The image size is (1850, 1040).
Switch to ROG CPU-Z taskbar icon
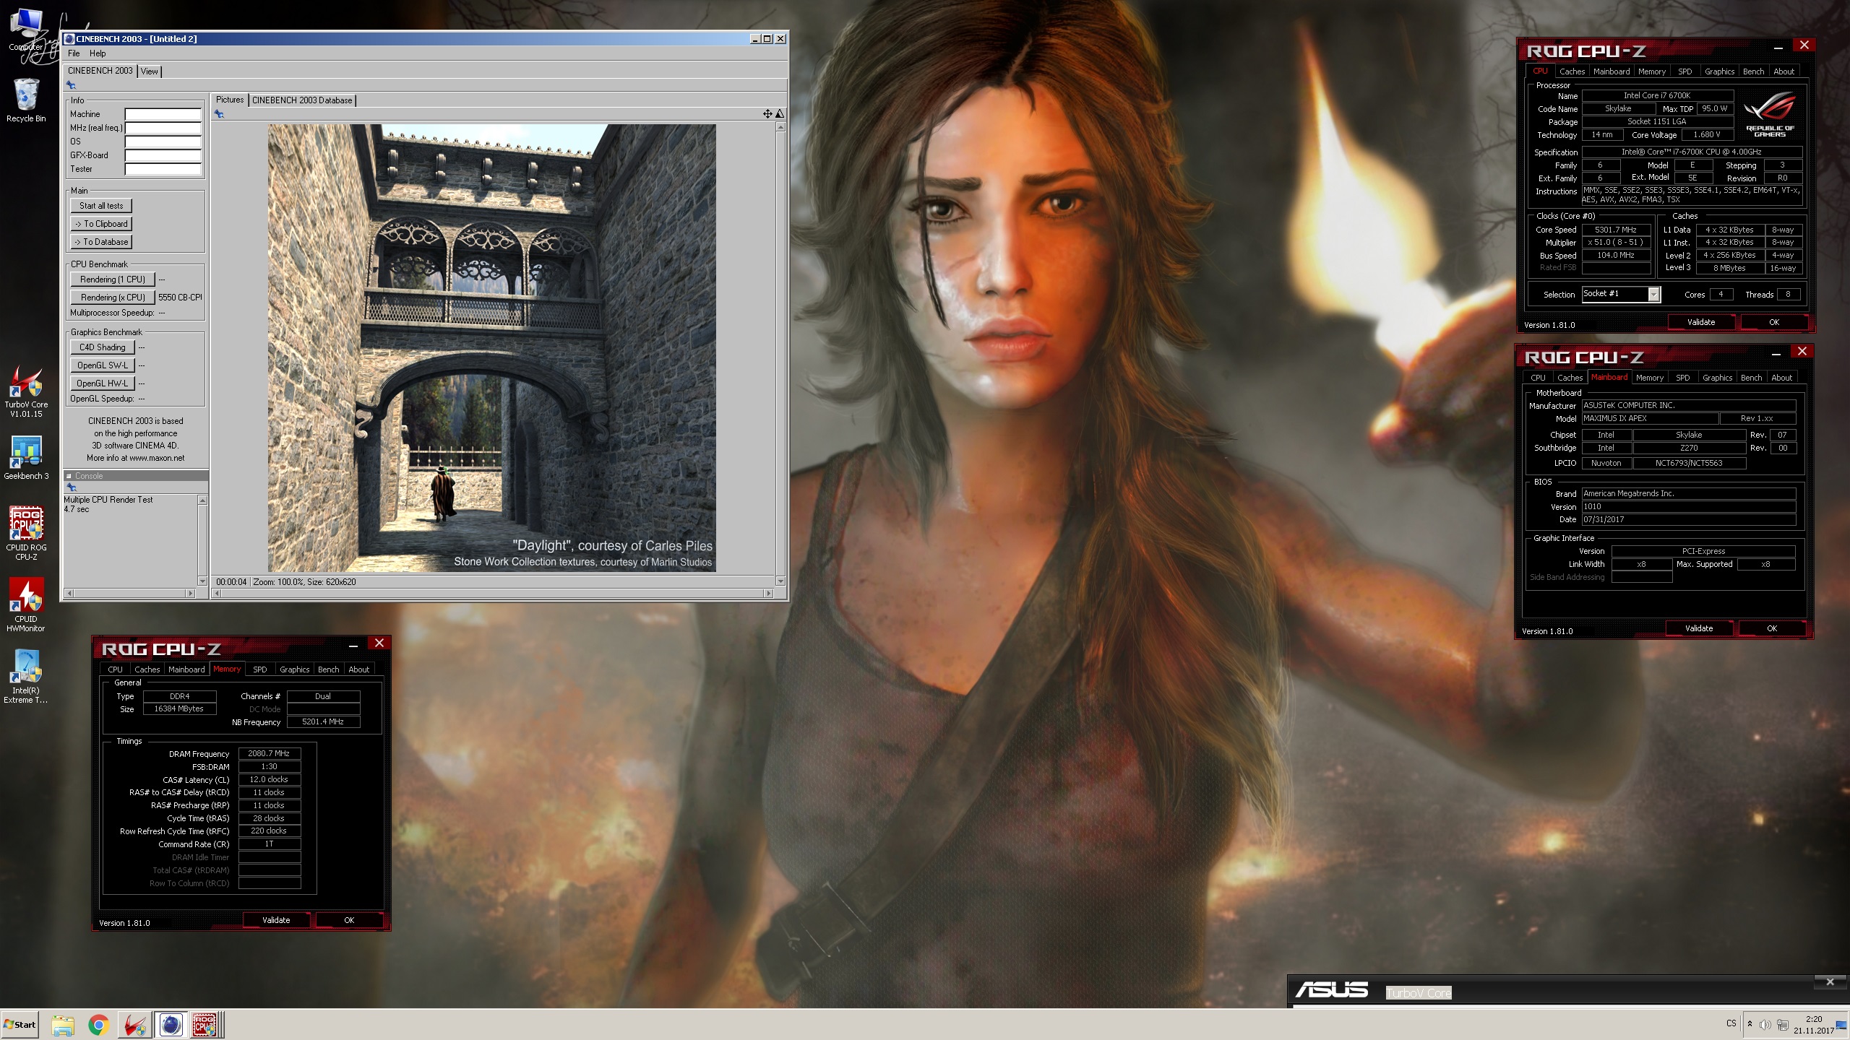click(205, 1025)
